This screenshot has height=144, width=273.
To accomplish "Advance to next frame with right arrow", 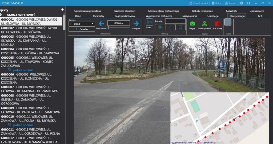I will [136, 24].
